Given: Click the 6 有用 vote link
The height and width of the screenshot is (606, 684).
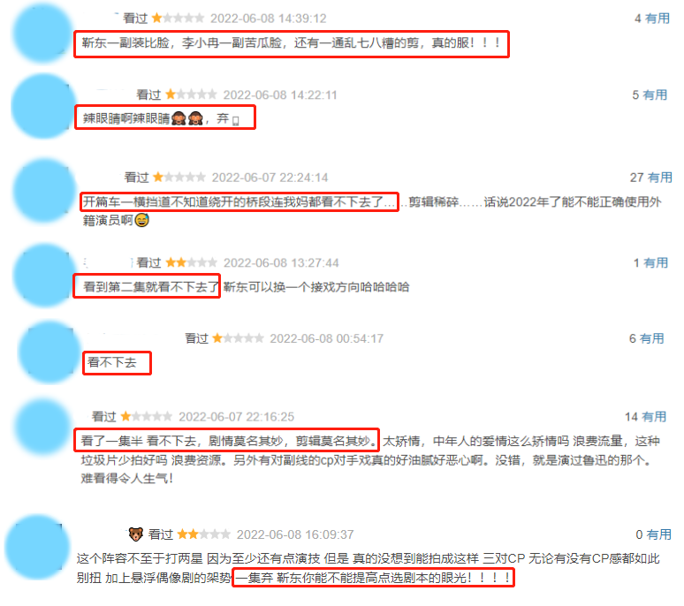Looking at the screenshot, I should pos(646,338).
